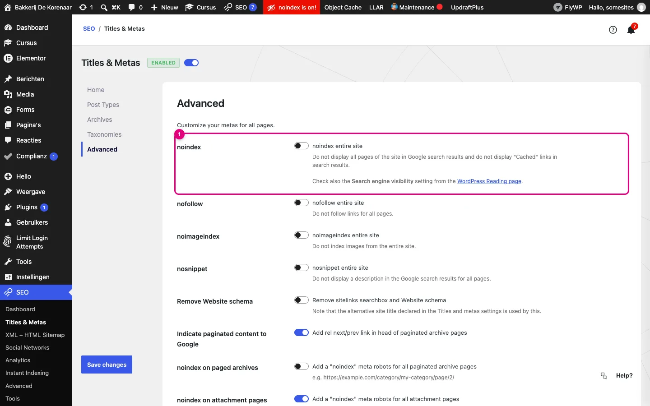Screen dimensions: 650x406
Task: Enable noimageindex entire site toggle
Action: tap(302, 235)
